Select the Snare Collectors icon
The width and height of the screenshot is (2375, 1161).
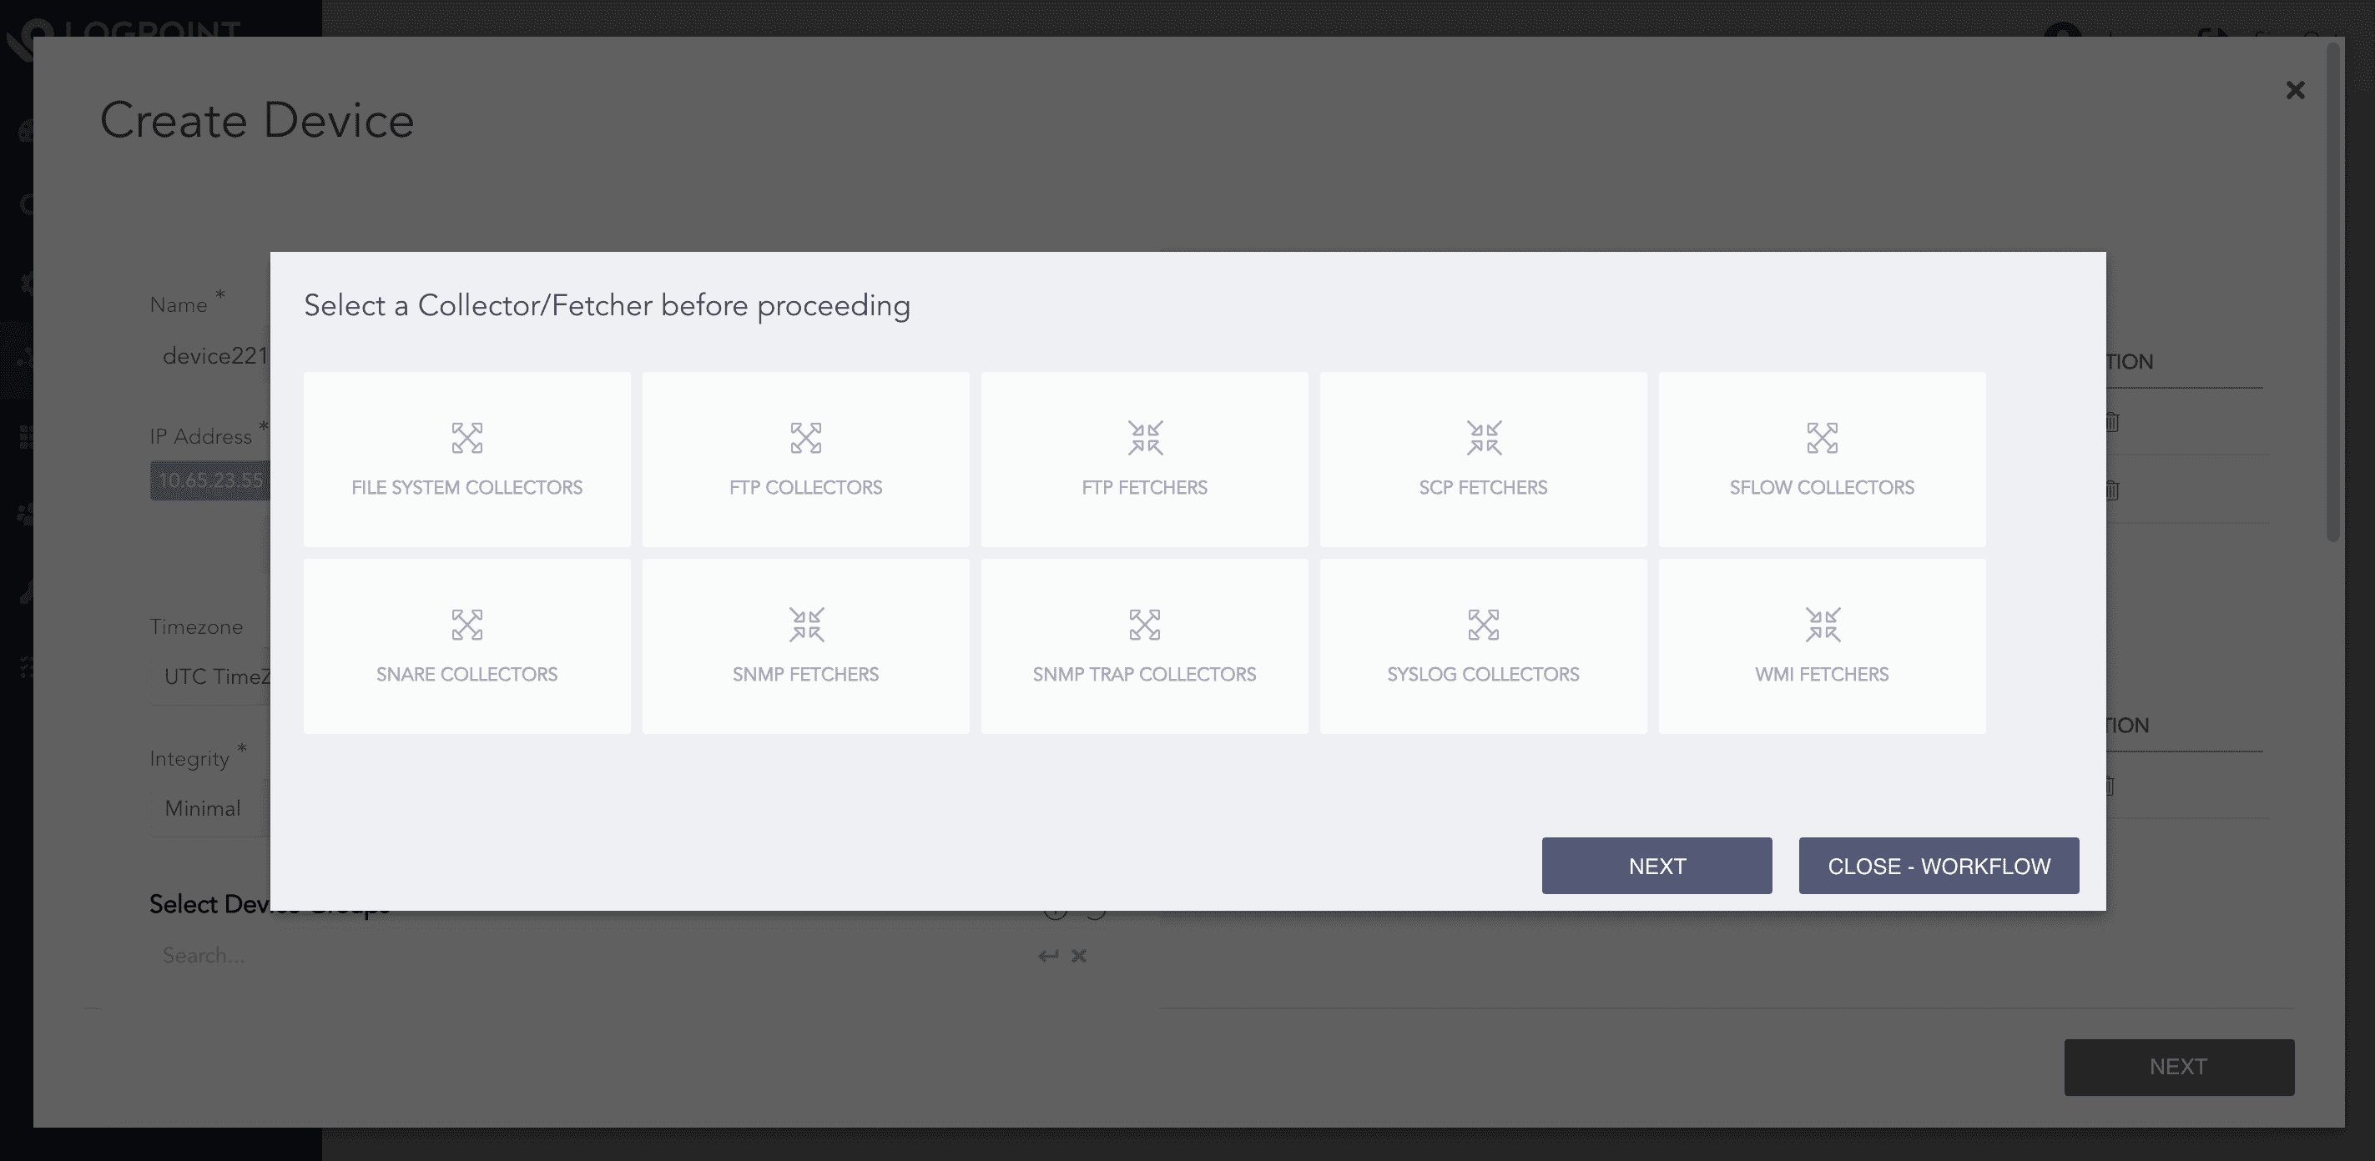[466, 625]
